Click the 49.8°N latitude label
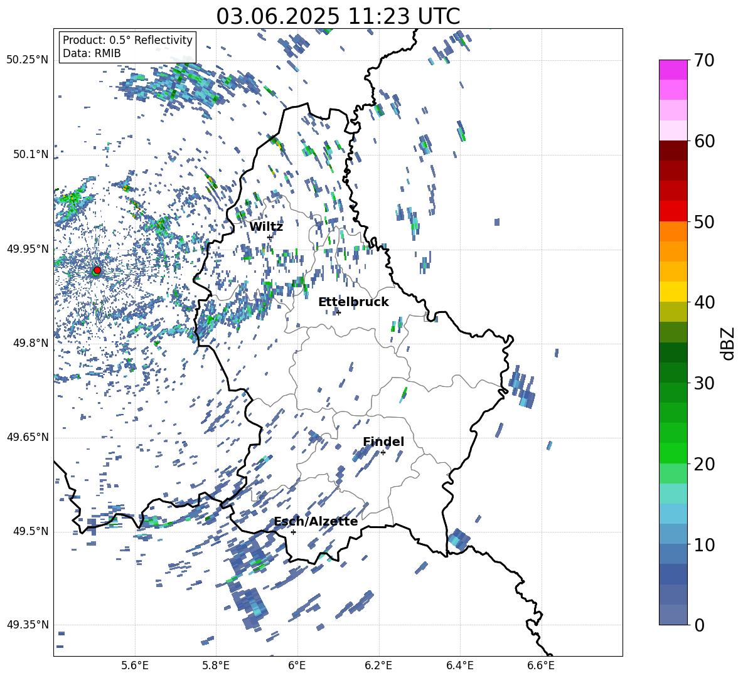Viewport: 743px width, 678px height. tap(31, 343)
